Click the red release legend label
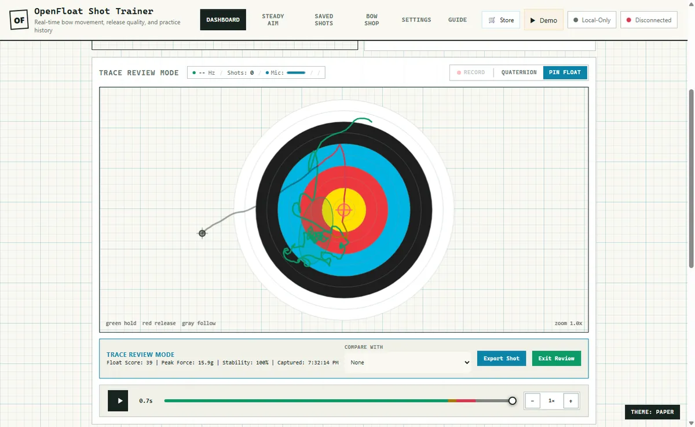 coord(159,323)
